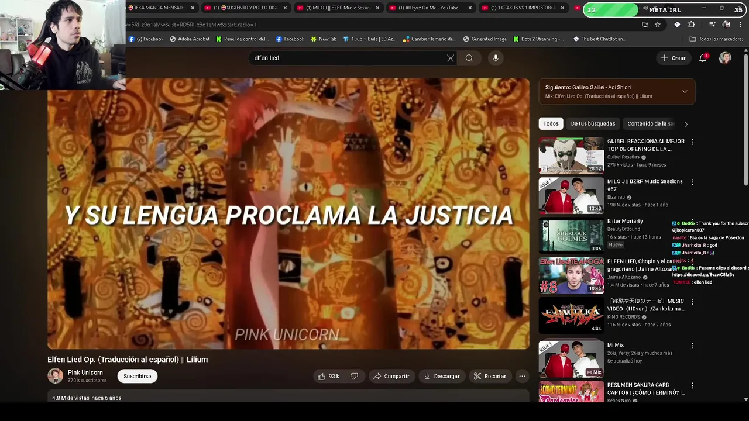Click Recortar clip button
Screen dimensions: 749x421
point(490,376)
